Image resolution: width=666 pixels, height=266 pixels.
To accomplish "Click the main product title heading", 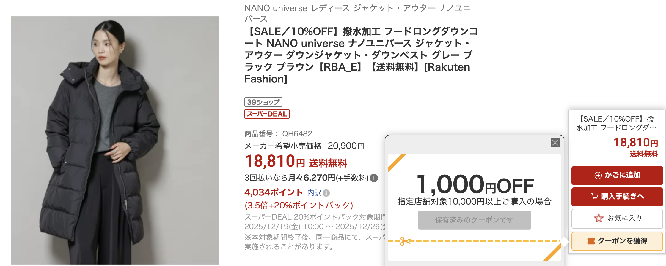I will [x=361, y=55].
